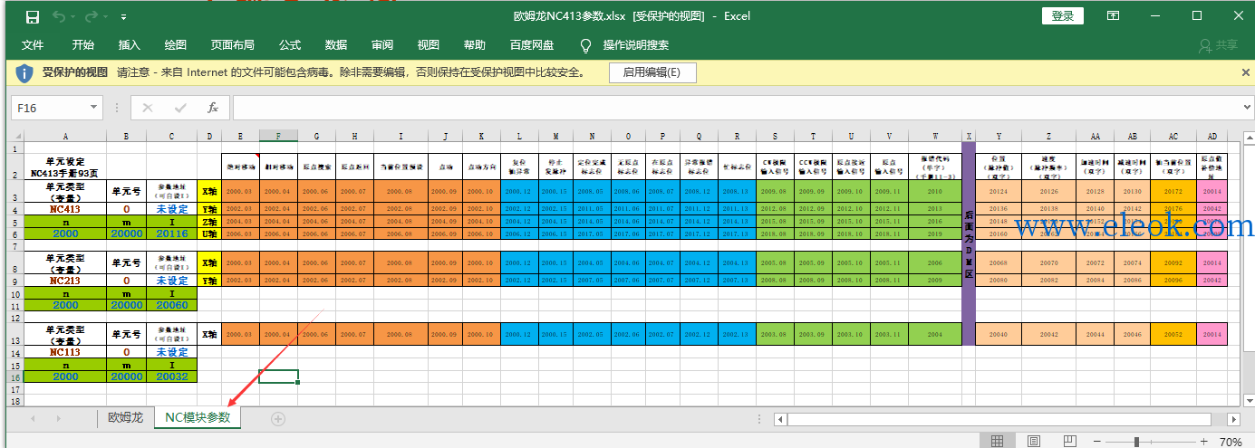This screenshot has width=1255, height=448.
Task: Click the formula bar Cancel X icon
Action: coord(148,108)
